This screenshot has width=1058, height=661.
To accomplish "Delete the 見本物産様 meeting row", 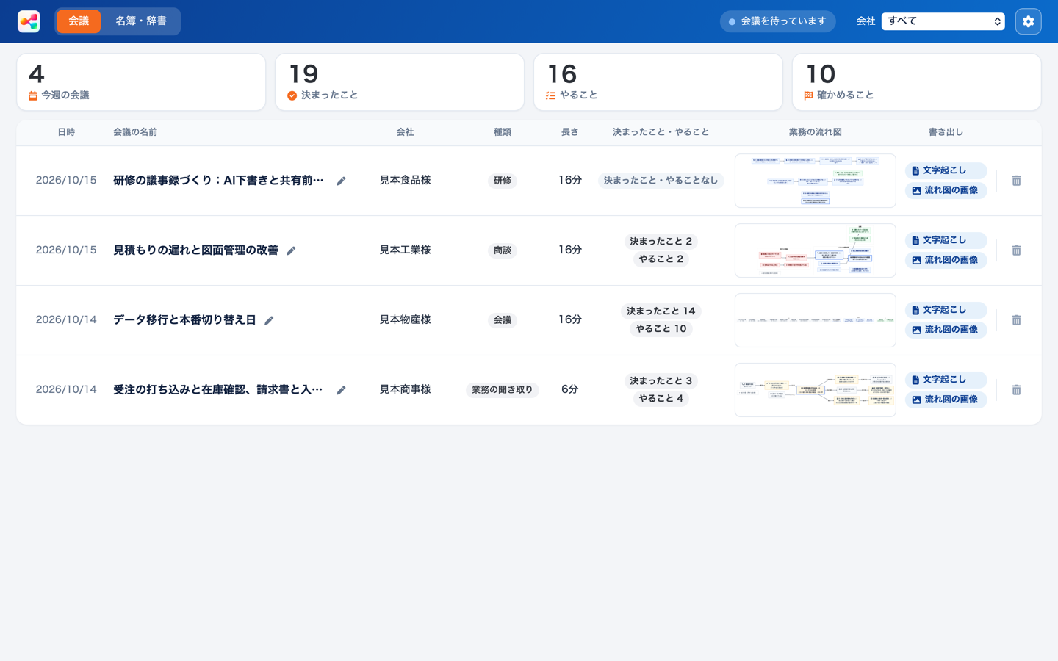I will click(1016, 320).
